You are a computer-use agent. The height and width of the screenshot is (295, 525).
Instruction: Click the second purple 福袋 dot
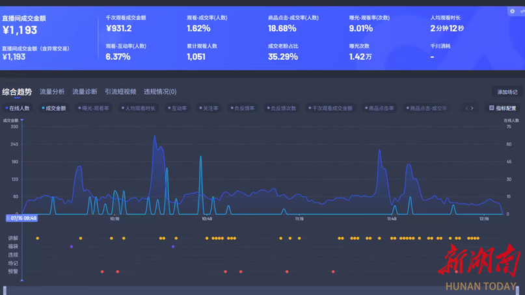coord(173,246)
